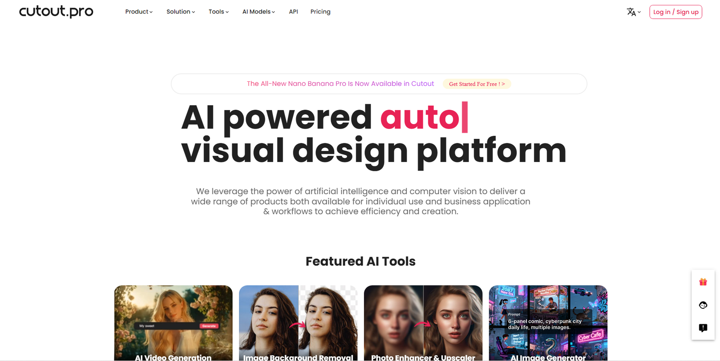Go to cutout.pro home logo
The height and width of the screenshot is (361, 720).
tap(56, 11)
